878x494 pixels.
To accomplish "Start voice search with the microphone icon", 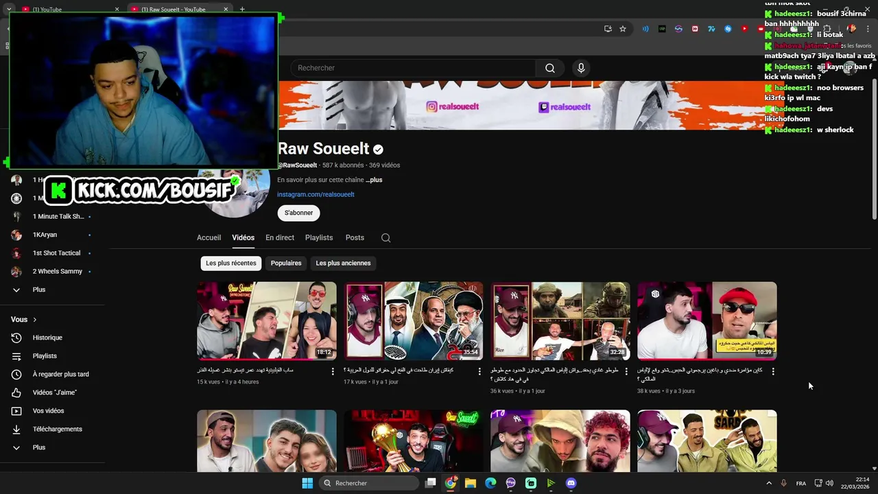I will click(x=581, y=68).
